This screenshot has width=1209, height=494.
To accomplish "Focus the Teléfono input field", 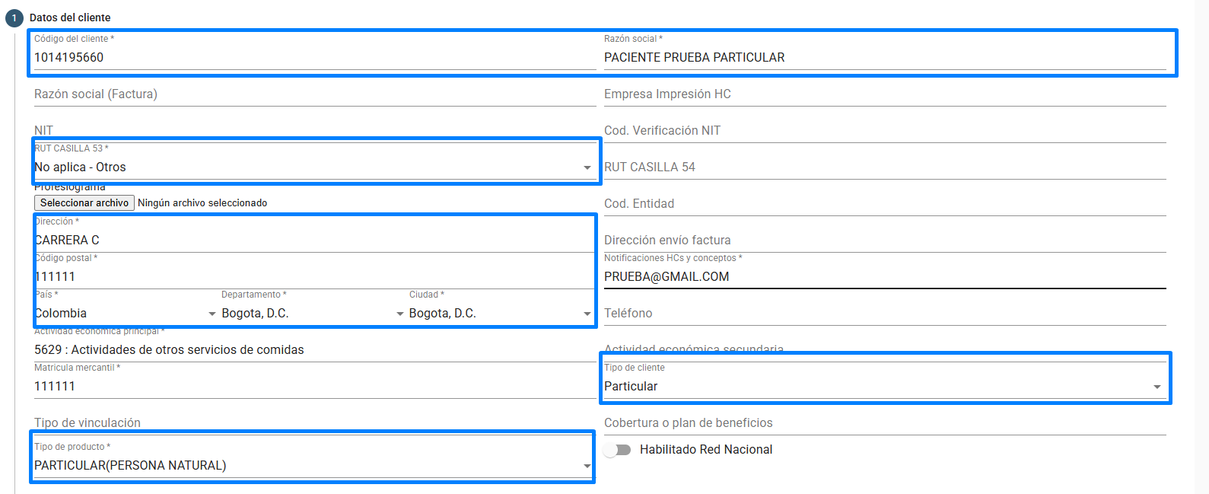I will (x=883, y=314).
